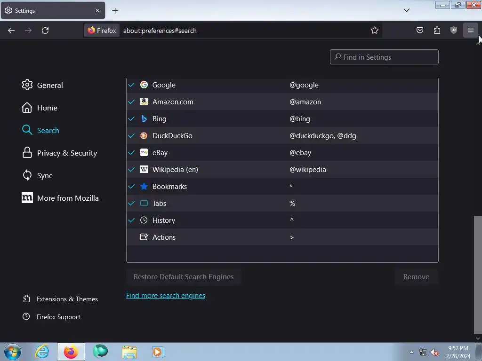Click the Remove button

coord(416,277)
